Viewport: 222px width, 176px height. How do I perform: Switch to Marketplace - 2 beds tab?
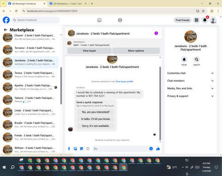pyautogui.click(x=68, y=4)
